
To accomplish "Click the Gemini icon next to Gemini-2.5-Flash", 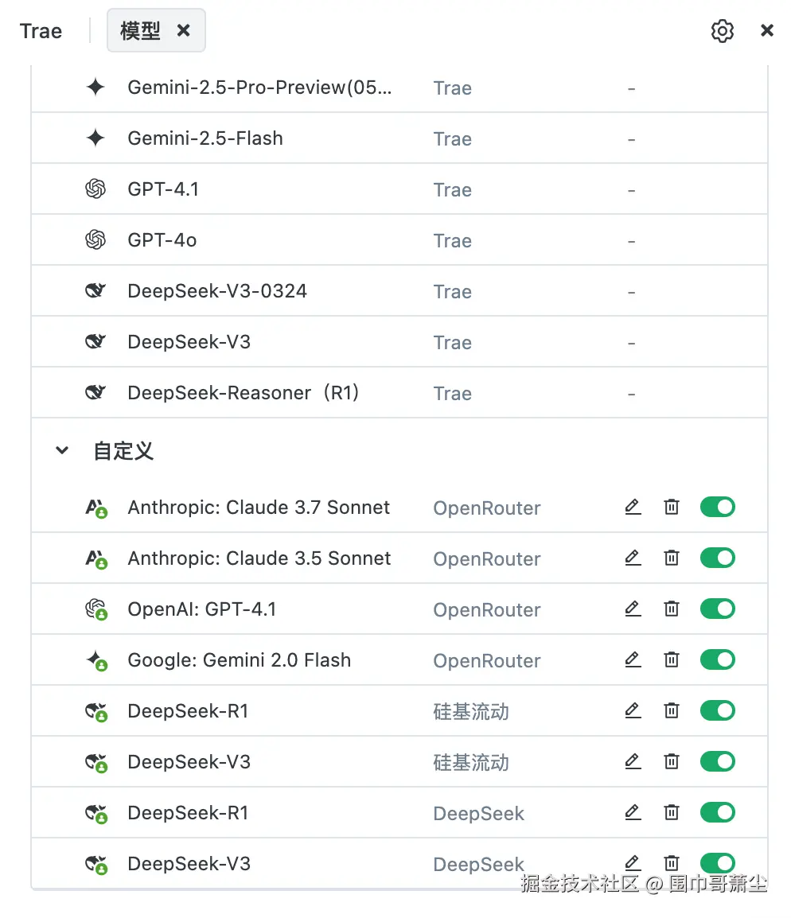I will point(95,138).
